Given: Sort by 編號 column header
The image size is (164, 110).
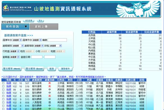Looking at the screenshot, I should click(x=27, y=80).
